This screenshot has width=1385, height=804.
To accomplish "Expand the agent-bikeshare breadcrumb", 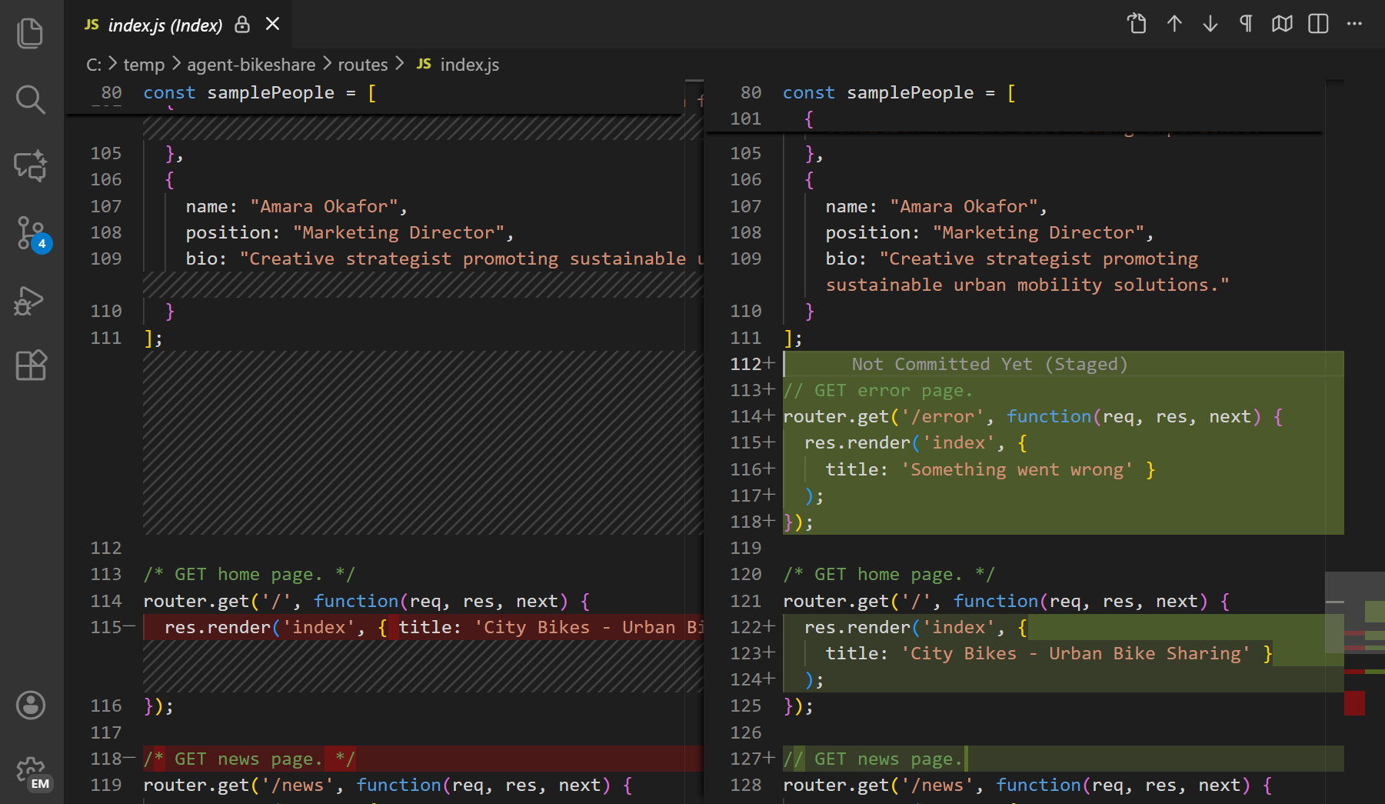I will coord(251,65).
